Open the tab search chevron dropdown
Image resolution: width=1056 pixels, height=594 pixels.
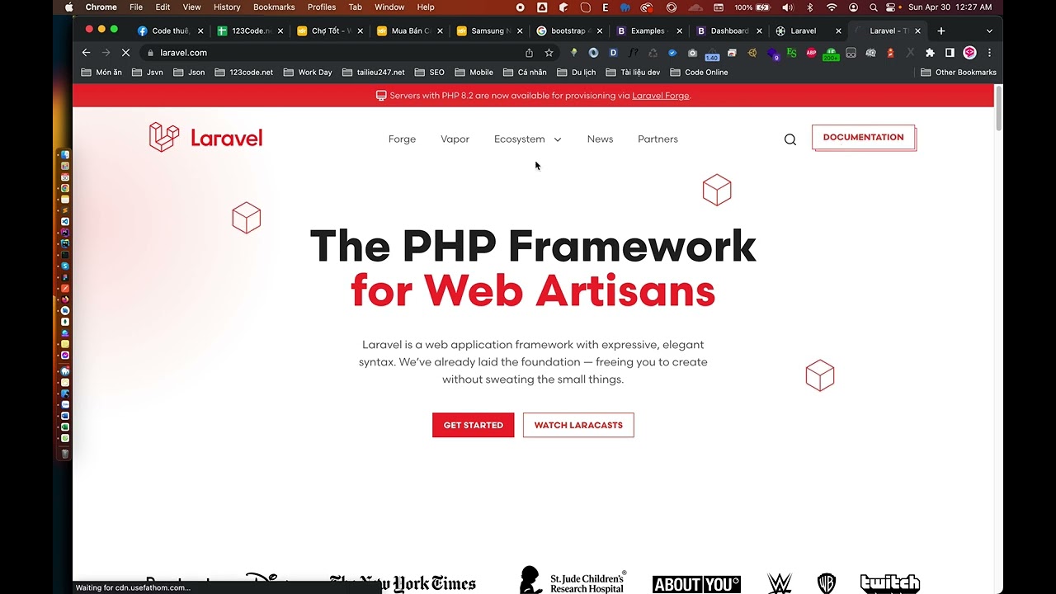(x=989, y=31)
